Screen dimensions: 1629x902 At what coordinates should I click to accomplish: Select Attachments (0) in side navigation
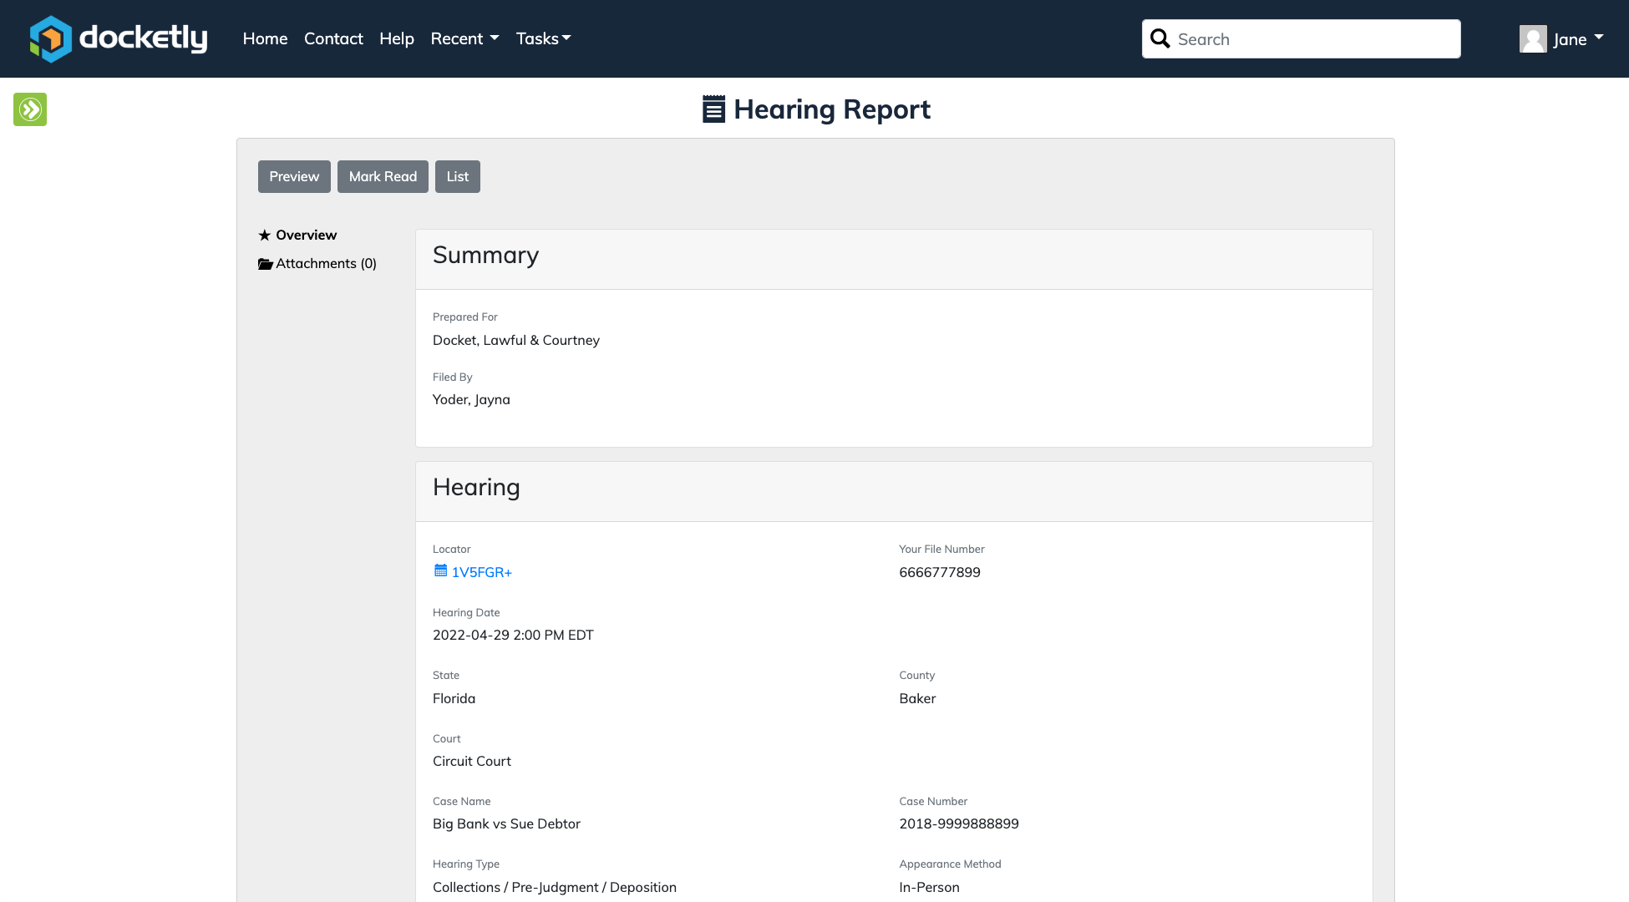[x=326, y=264]
